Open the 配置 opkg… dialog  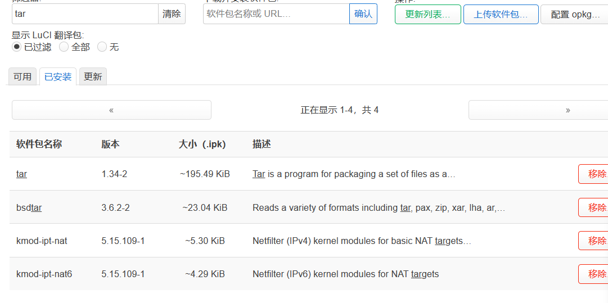pyautogui.click(x=575, y=15)
